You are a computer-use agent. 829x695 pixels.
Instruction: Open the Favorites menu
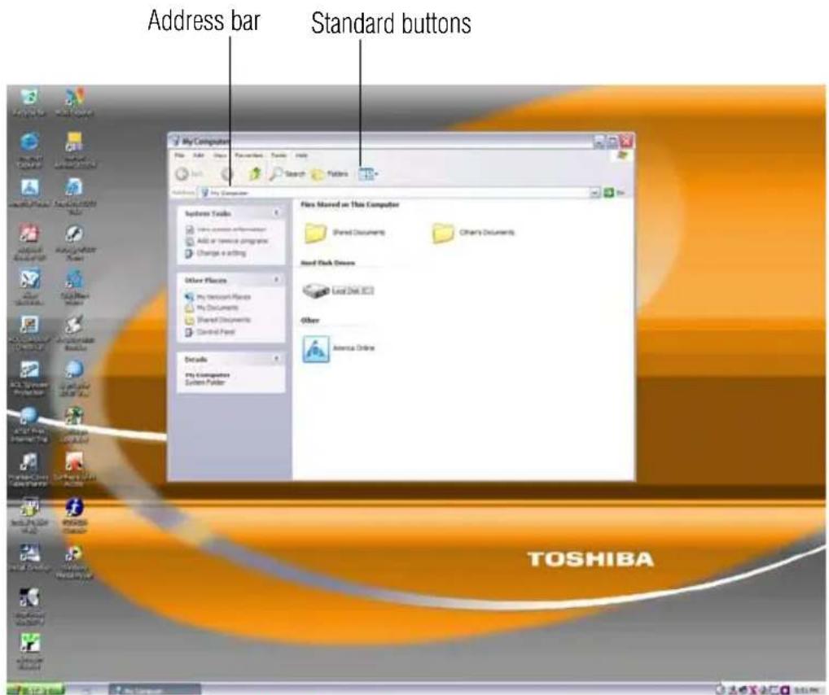tap(249, 155)
